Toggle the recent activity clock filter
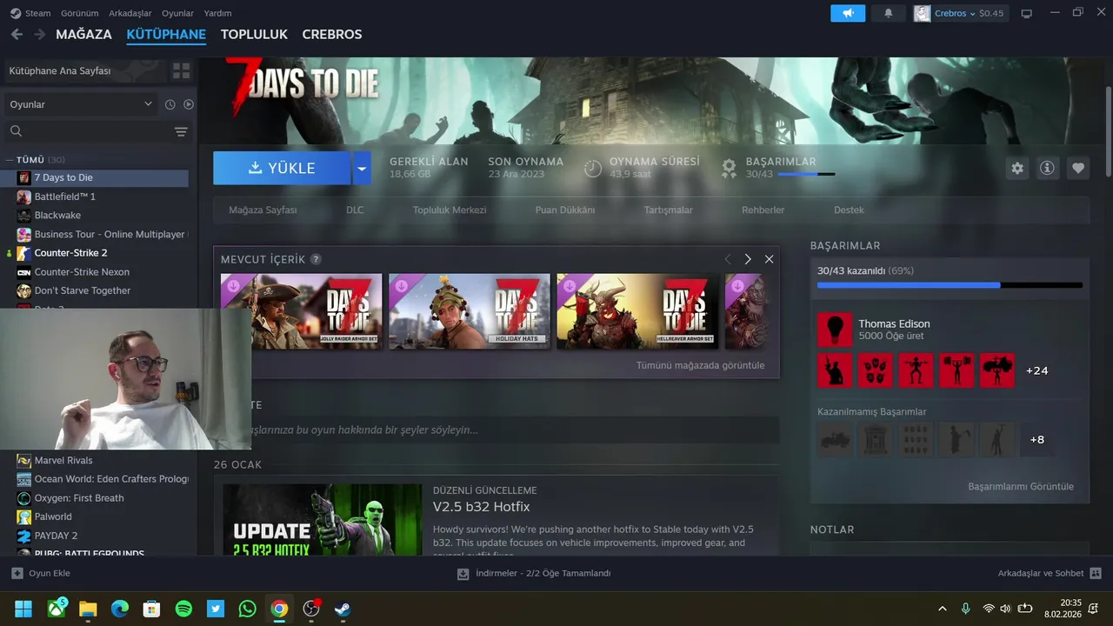 [170, 104]
